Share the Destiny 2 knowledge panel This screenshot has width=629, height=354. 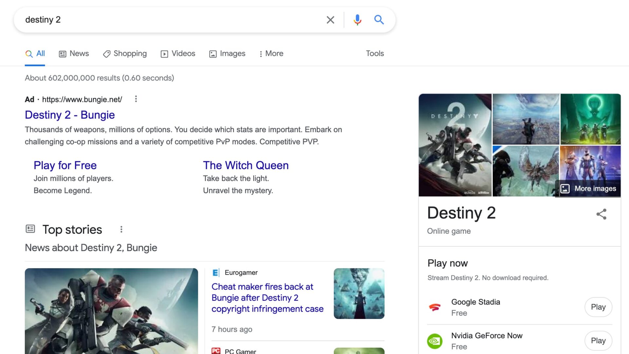601,214
